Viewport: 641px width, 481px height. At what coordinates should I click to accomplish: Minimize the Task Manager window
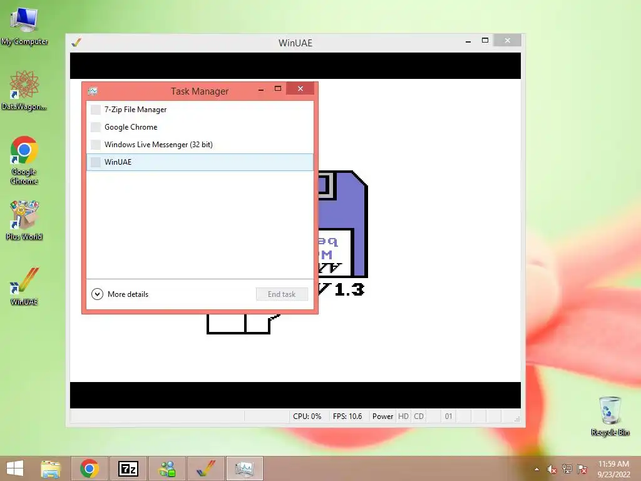(x=261, y=89)
